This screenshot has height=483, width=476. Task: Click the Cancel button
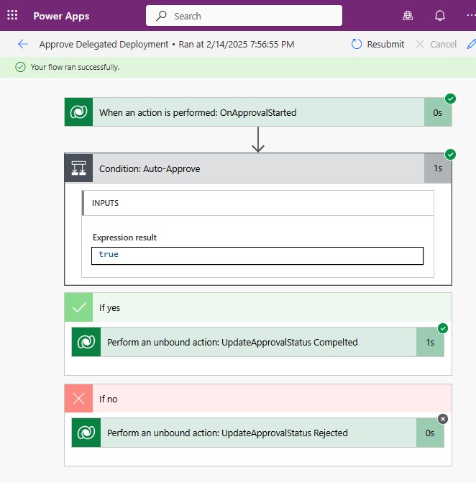[436, 44]
